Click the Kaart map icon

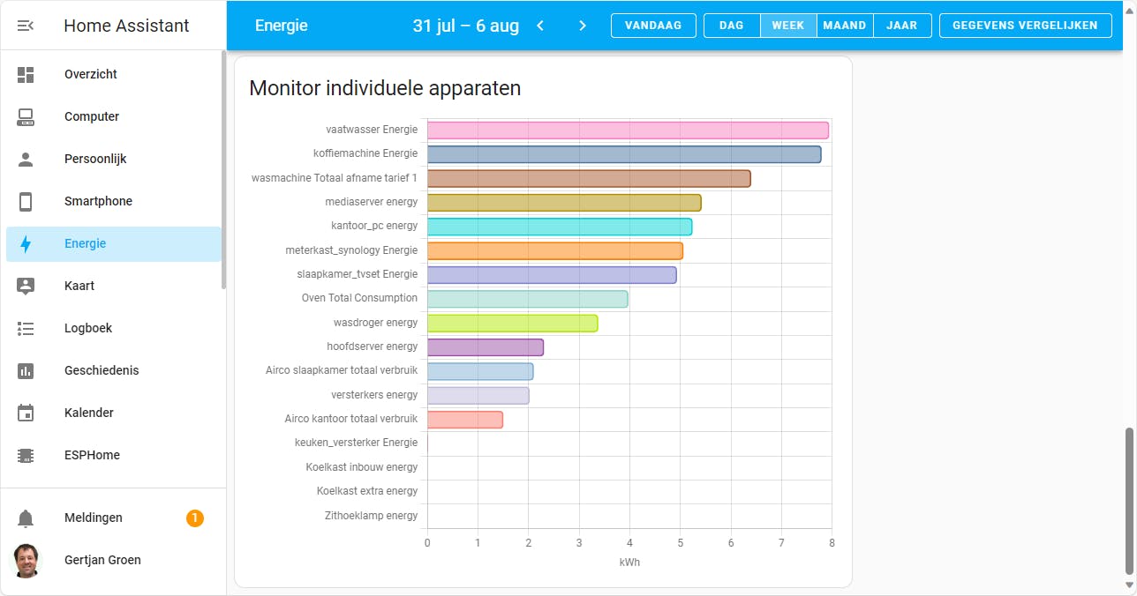(x=26, y=287)
